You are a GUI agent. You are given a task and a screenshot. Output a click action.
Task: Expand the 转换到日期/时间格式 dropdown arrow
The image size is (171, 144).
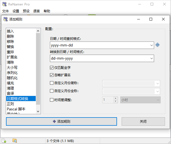point(151,58)
